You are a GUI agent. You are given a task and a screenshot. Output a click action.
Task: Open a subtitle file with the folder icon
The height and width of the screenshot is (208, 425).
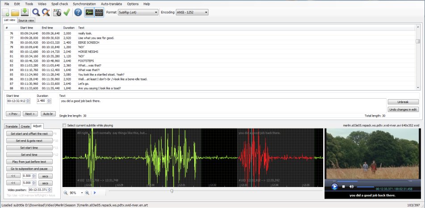tap(16, 12)
